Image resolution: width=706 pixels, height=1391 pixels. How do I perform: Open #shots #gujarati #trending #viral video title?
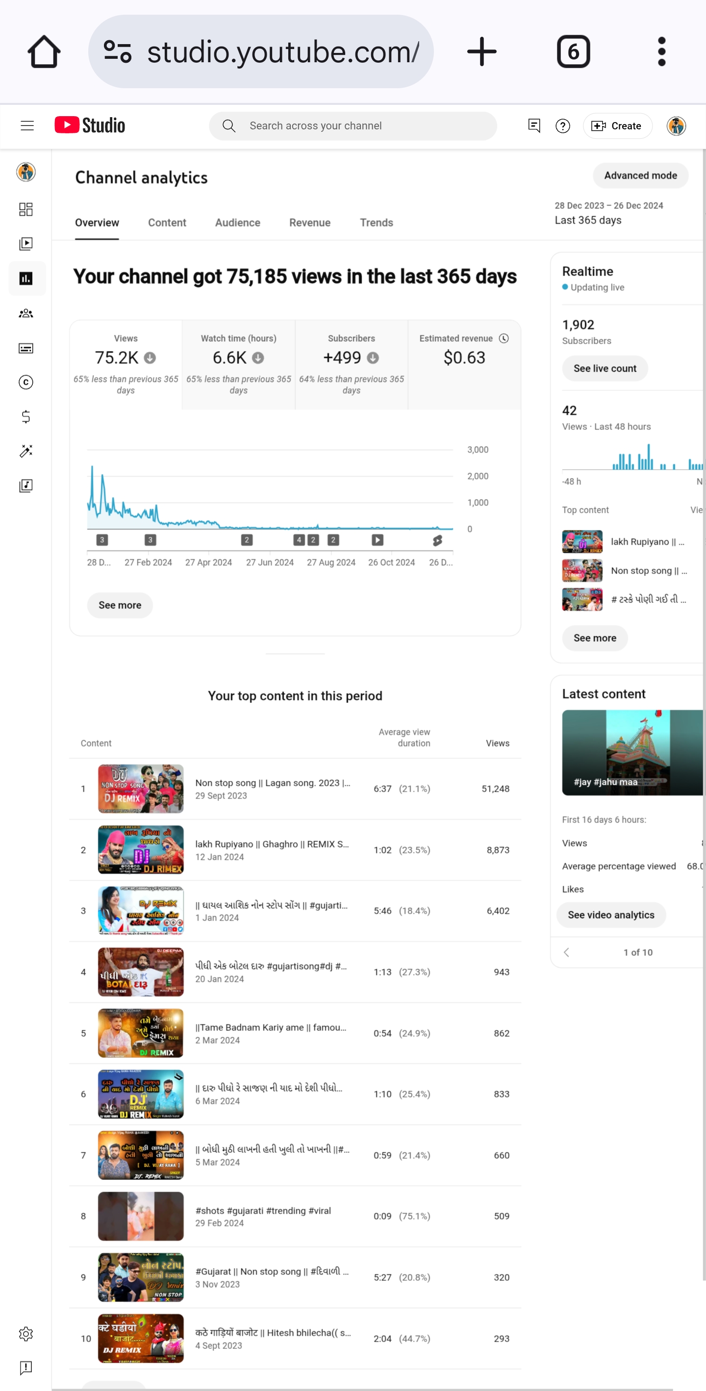pyautogui.click(x=263, y=1211)
